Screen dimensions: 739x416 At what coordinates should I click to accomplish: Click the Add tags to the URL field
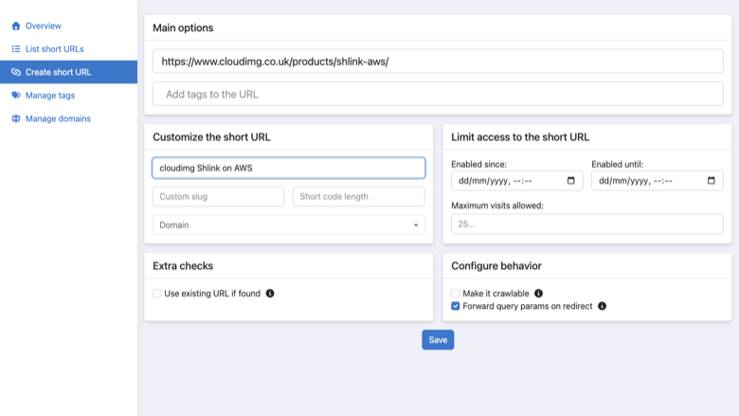438,94
